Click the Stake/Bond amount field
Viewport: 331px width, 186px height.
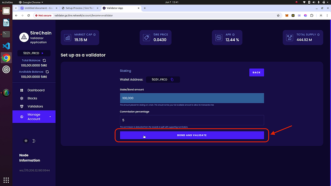point(192,98)
